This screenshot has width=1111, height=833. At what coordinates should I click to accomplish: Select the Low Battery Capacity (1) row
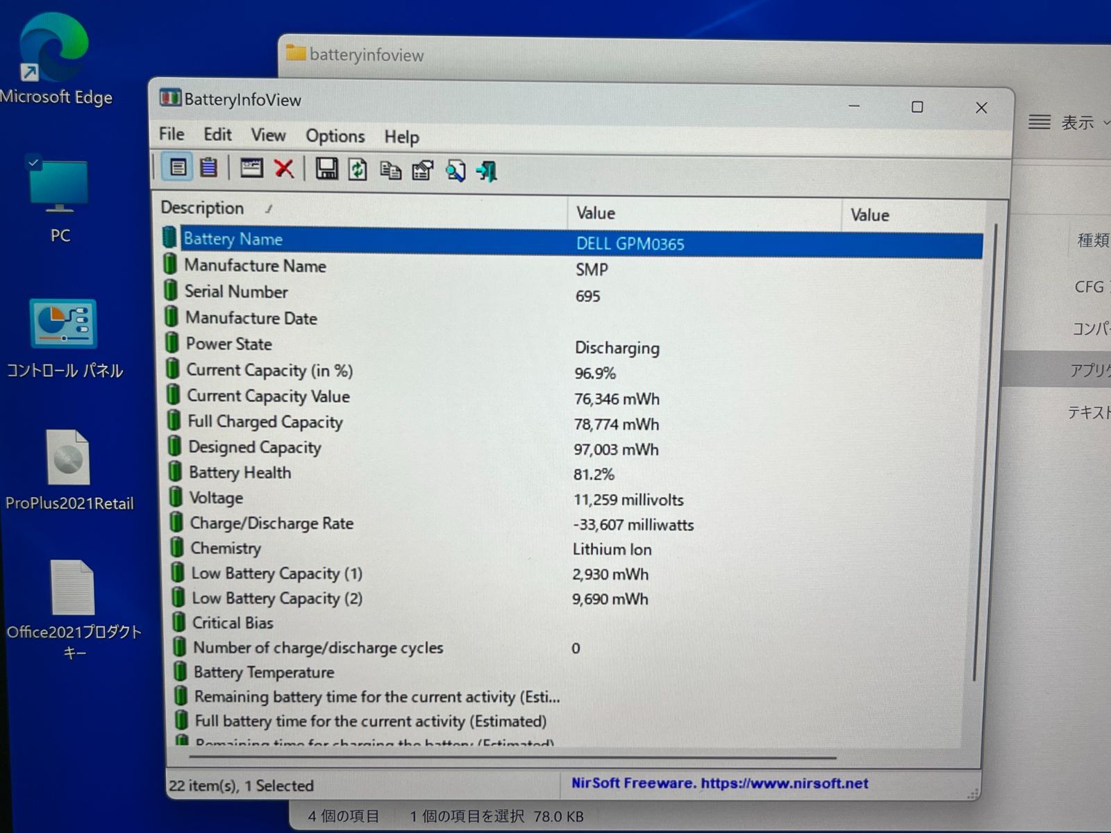[573, 573]
